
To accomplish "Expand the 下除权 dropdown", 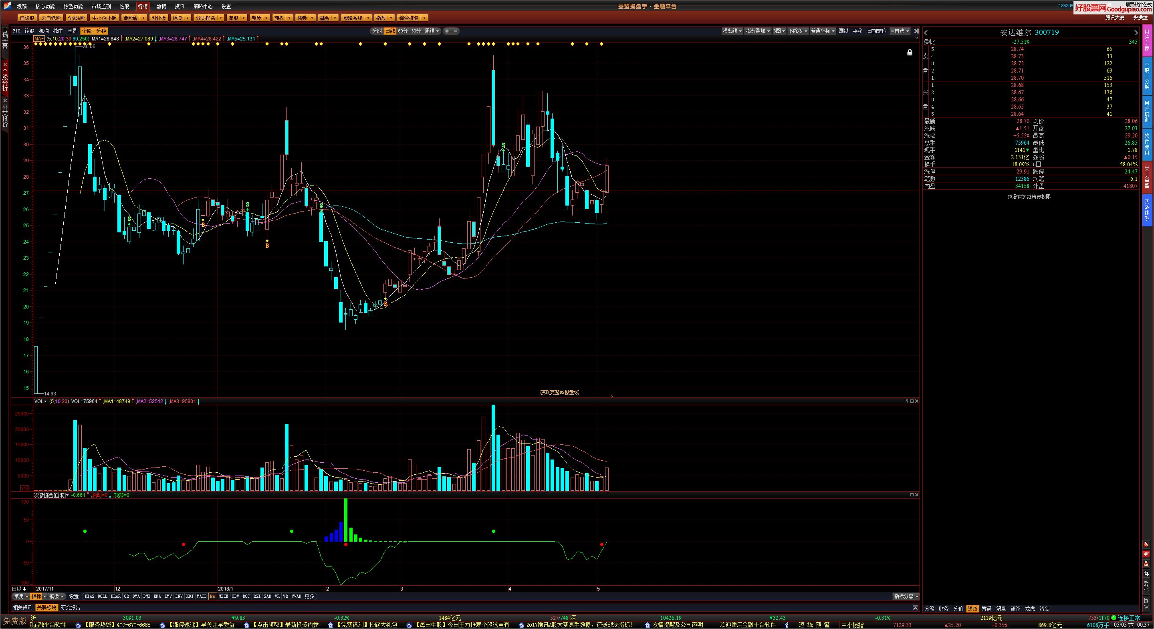I will coord(797,31).
